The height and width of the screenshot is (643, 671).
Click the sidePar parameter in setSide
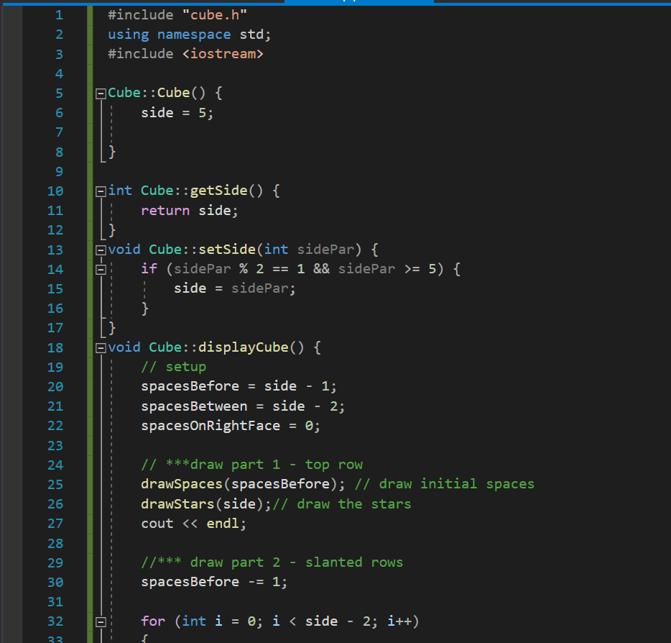coord(325,249)
